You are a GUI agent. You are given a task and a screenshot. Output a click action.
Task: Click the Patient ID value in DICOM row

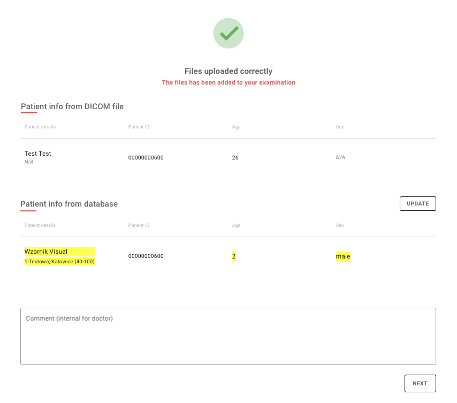pos(146,158)
